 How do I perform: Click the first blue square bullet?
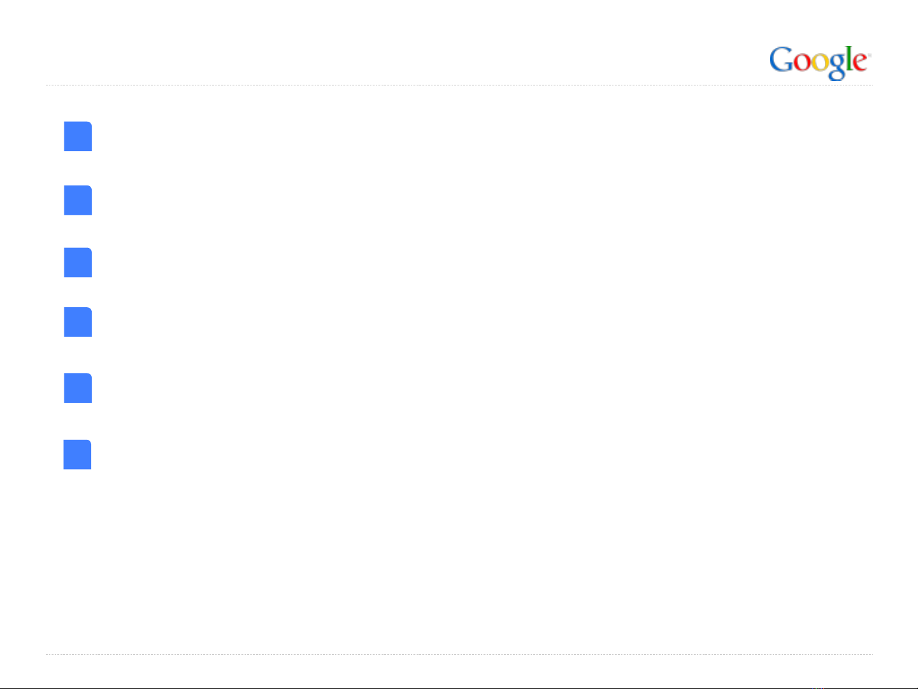point(78,136)
